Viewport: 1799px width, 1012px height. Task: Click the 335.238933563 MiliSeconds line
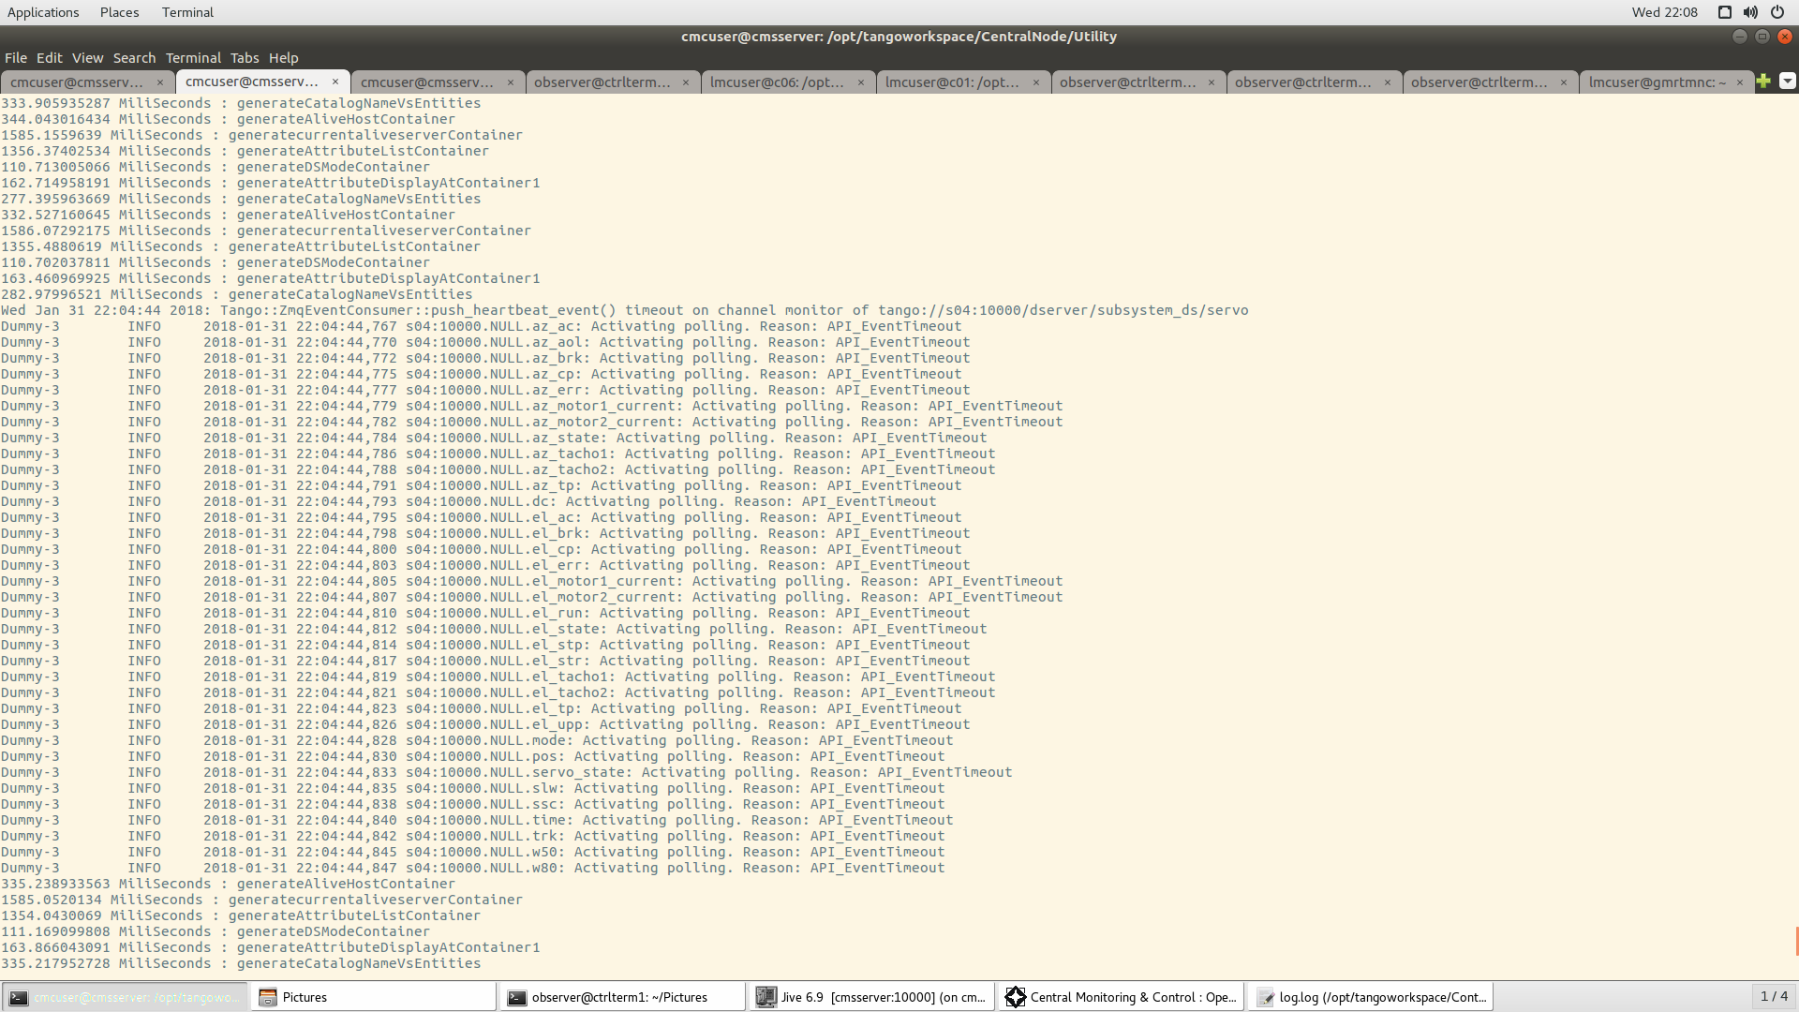coord(228,884)
